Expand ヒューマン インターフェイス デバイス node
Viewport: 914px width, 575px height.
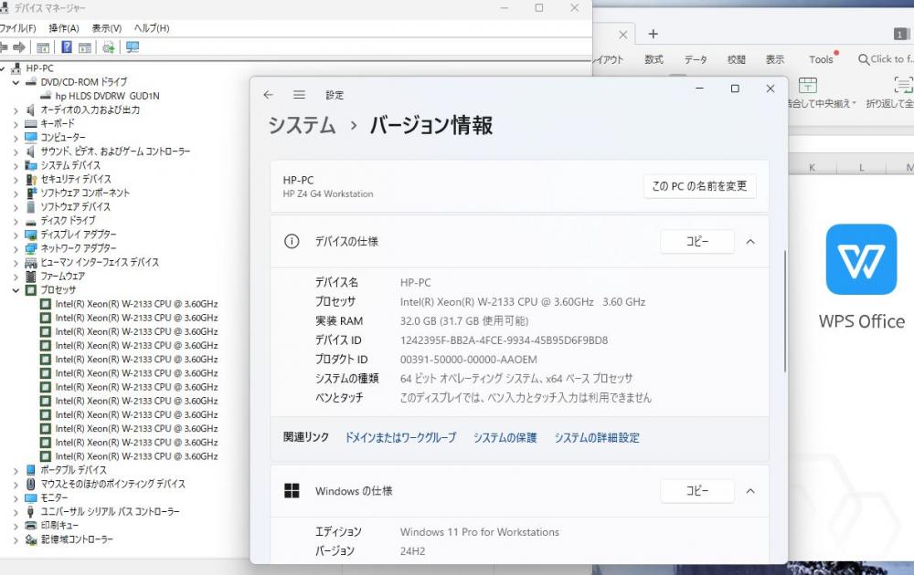[16, 263]
